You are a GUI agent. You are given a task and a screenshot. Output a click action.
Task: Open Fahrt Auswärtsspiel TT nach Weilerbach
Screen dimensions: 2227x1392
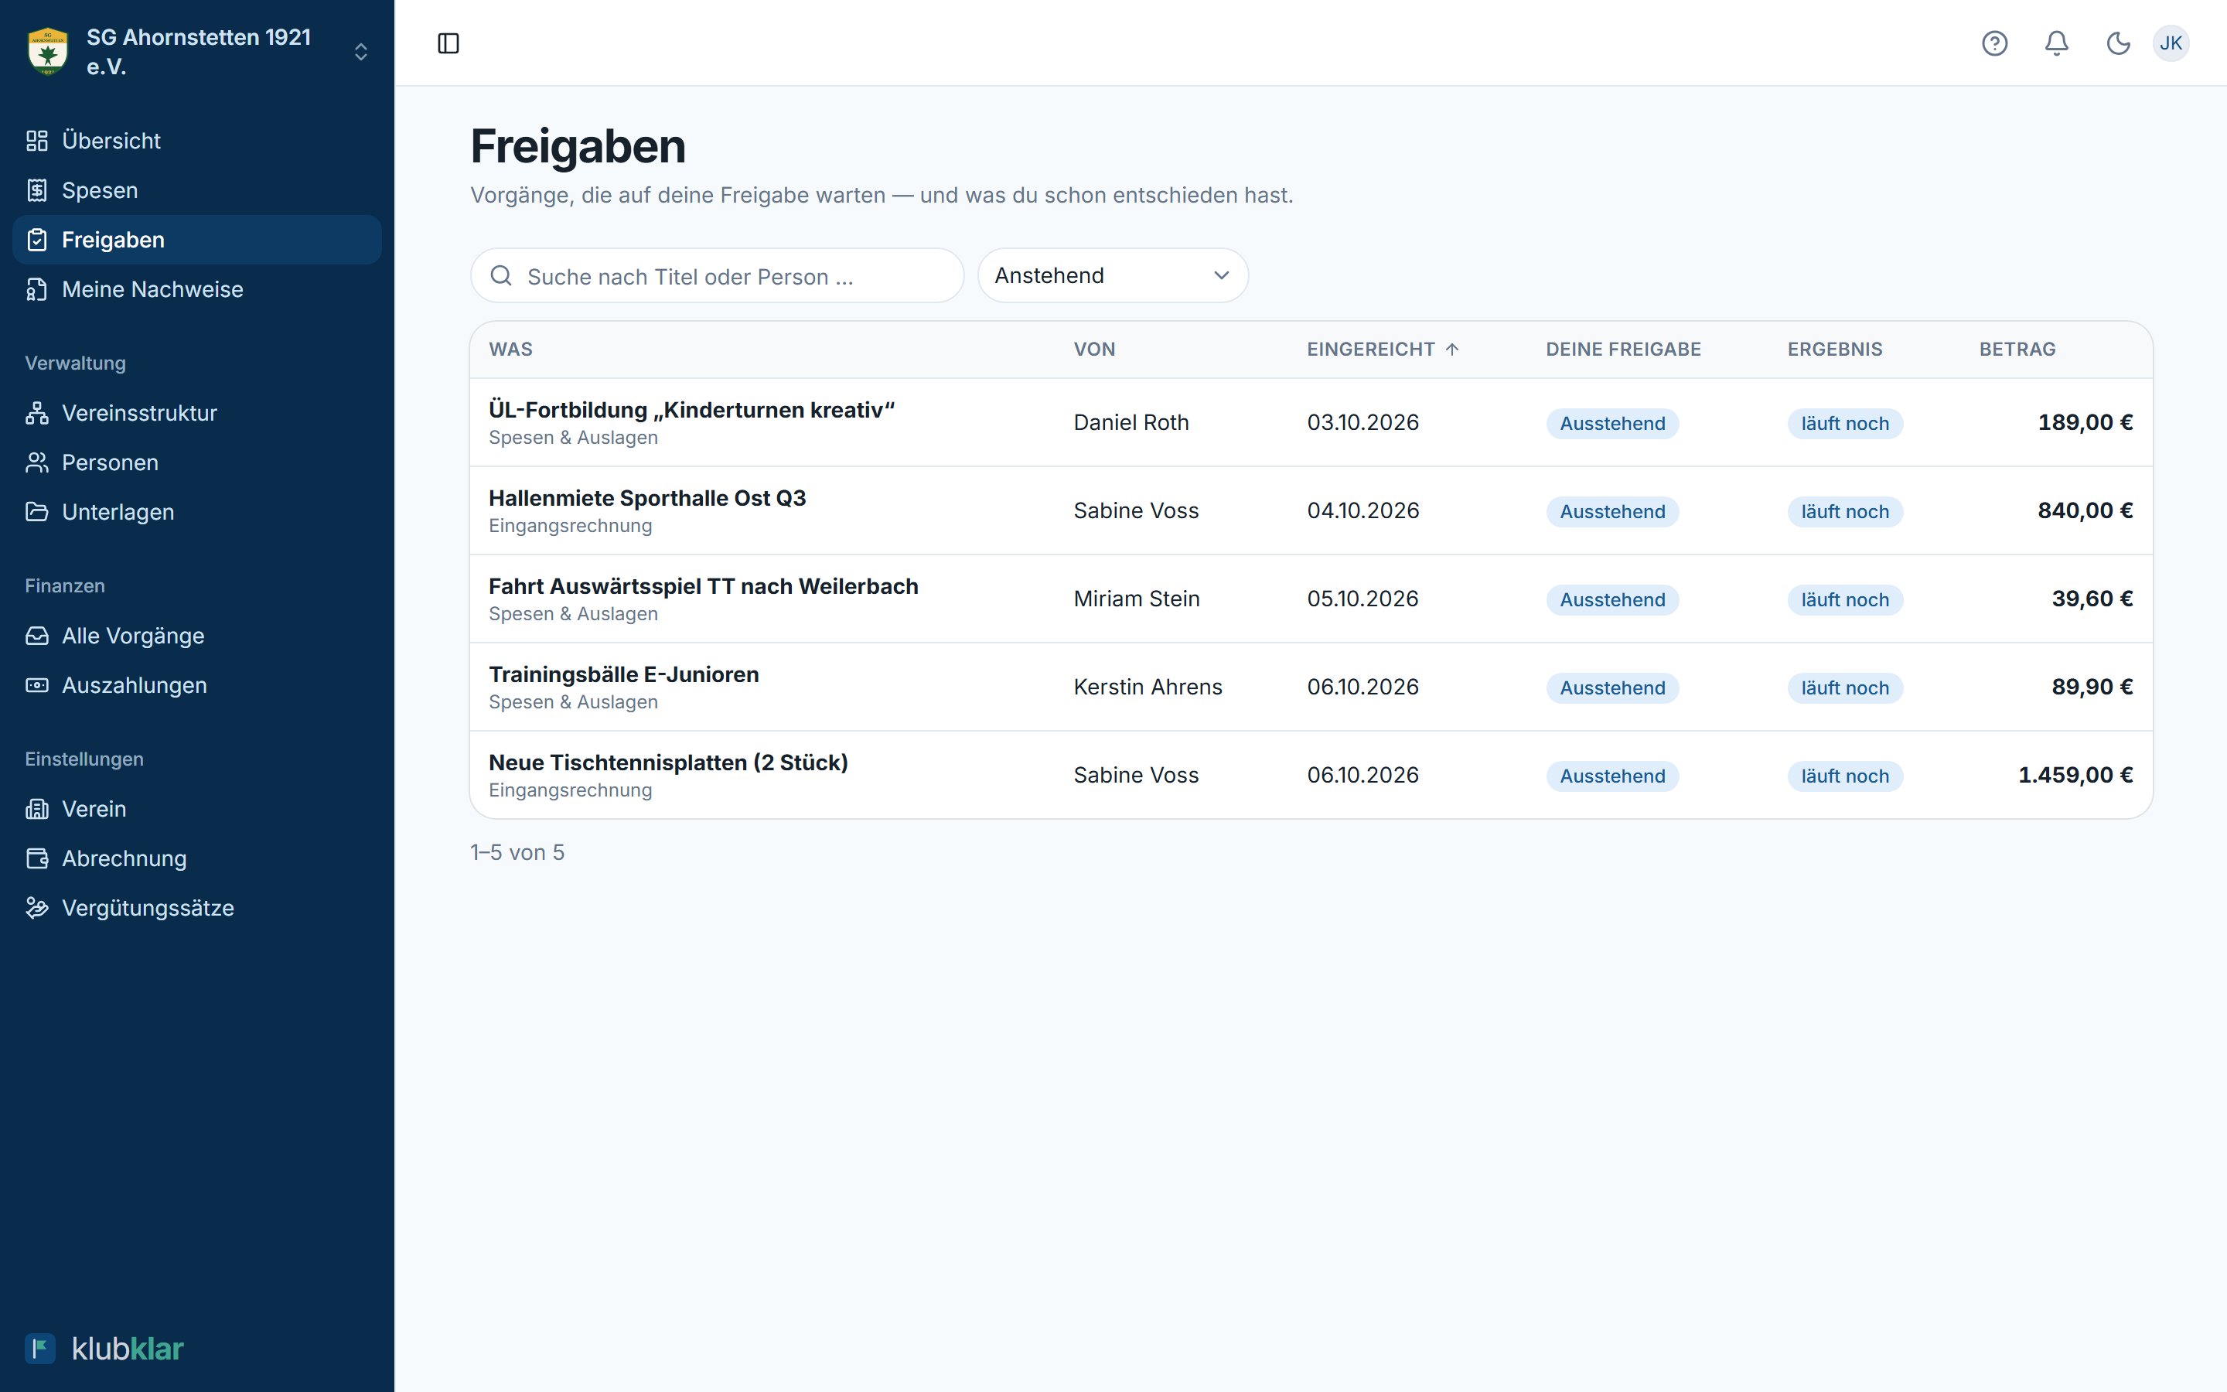703,588
